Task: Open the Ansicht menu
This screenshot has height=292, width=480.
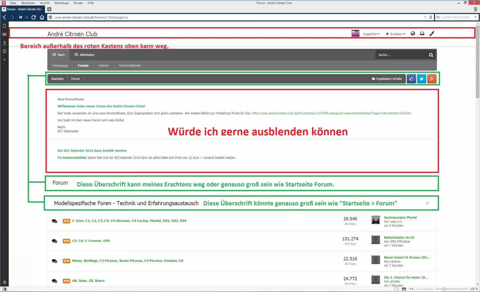Action: (45, 3)
